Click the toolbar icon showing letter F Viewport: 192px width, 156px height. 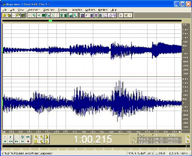point(87,16)
